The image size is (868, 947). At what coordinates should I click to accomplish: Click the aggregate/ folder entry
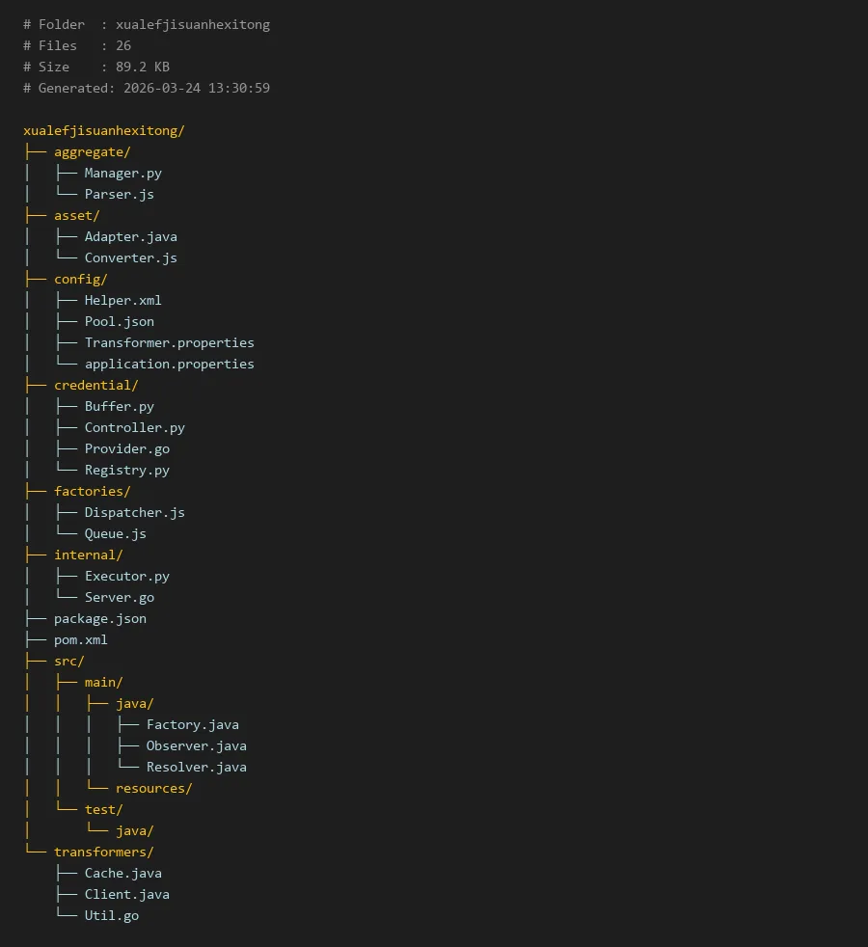[92, 151]
